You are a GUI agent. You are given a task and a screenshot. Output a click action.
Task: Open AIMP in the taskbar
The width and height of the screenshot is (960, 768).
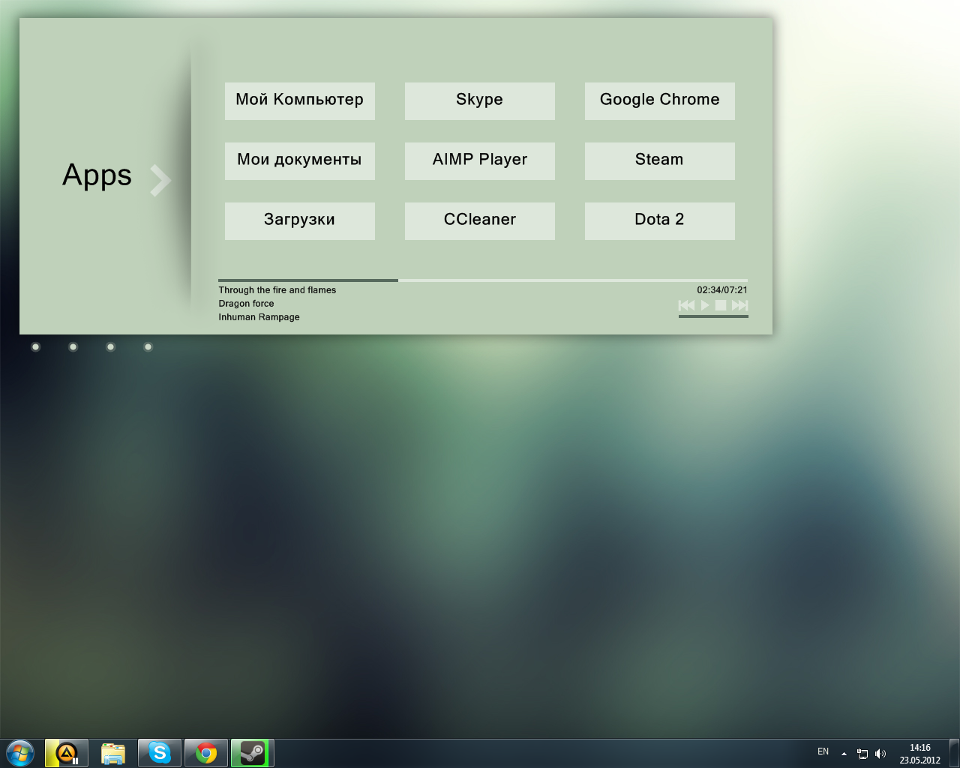(x=67, y=753)
